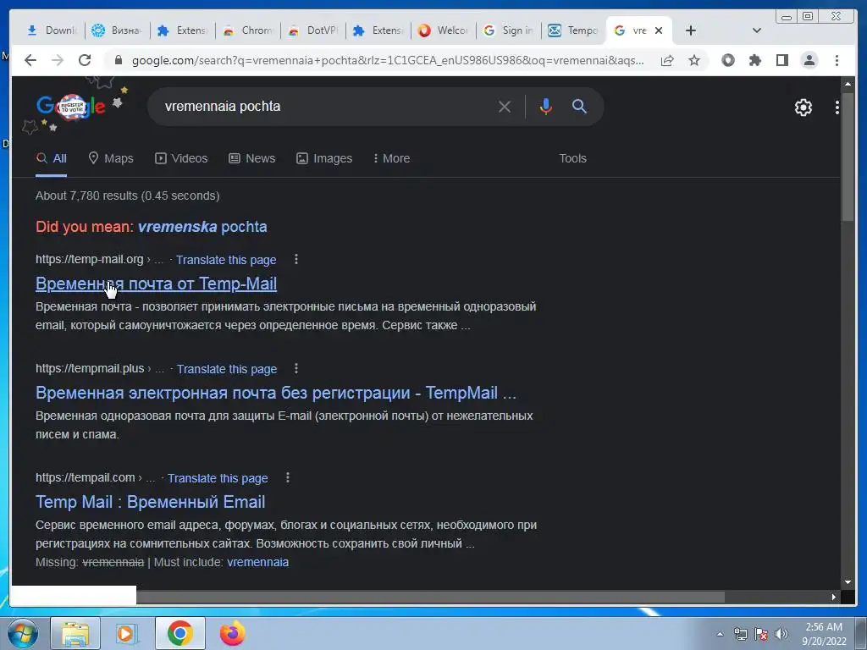The height and width of the screenshot is (650, 867).
Task: Open Firefox from the taskbar
Action: (x=232, y=633)
